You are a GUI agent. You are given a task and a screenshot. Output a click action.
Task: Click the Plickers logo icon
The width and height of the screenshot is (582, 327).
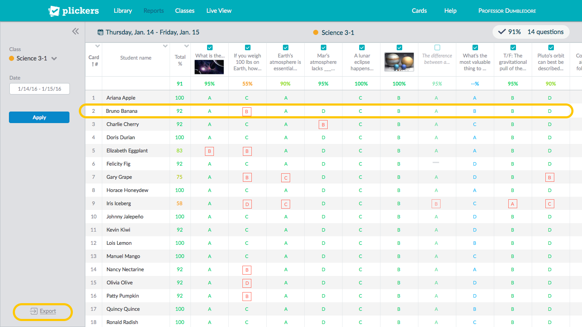[x=54, y=11]
